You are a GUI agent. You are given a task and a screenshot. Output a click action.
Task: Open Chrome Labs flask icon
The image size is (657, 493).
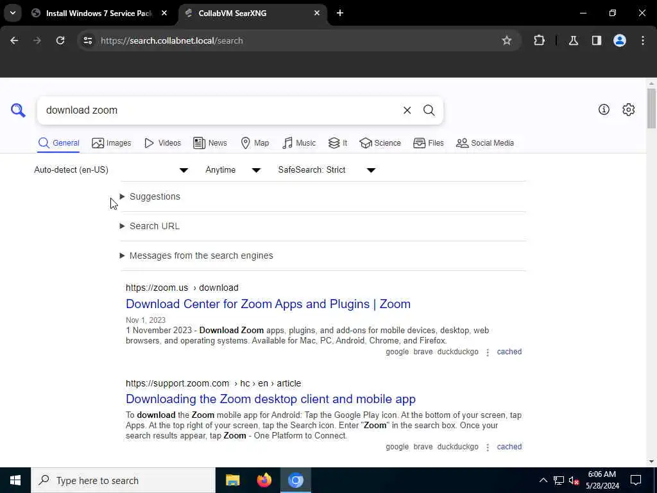point(574,40)
